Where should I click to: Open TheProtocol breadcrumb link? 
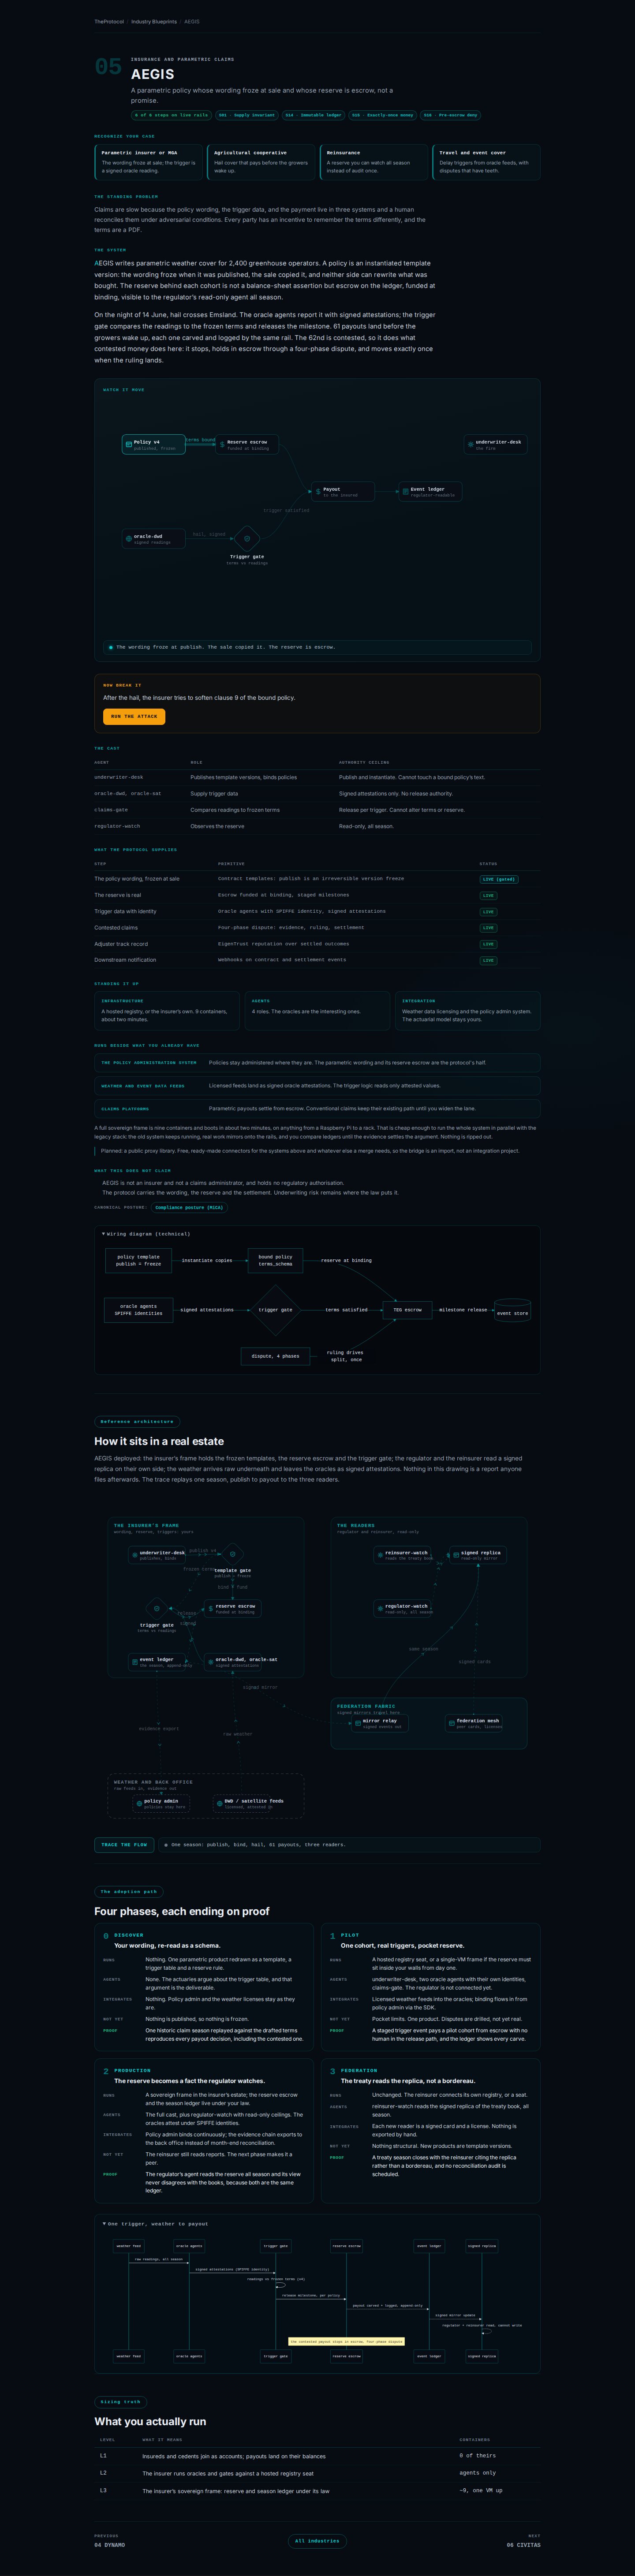[x=109, y=21]
